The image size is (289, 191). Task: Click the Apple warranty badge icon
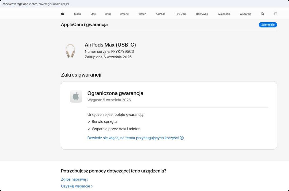click(x=76, y=97)
